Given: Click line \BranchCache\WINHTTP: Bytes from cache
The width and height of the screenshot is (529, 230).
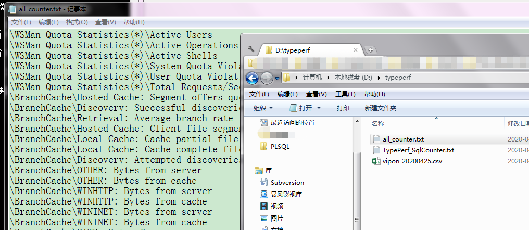Looking at the screenshot, I should 108,202.
